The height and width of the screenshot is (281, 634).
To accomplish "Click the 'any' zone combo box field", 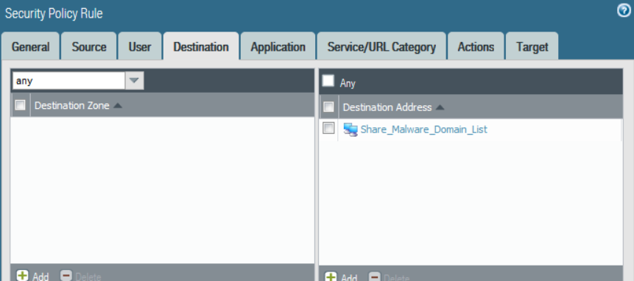I will tap(68, 81).
